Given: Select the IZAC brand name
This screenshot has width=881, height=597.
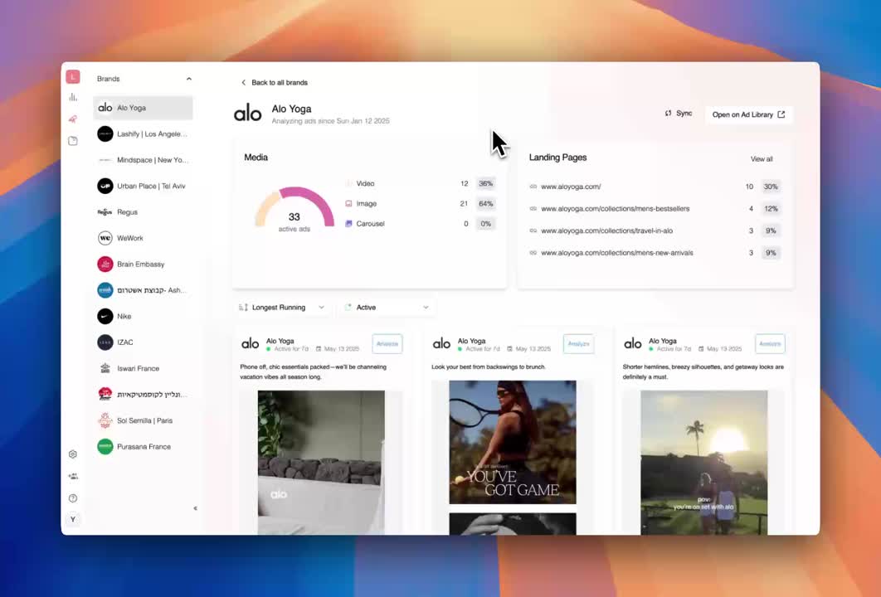Looking at the screenshot, I should [x=124, y=342].
